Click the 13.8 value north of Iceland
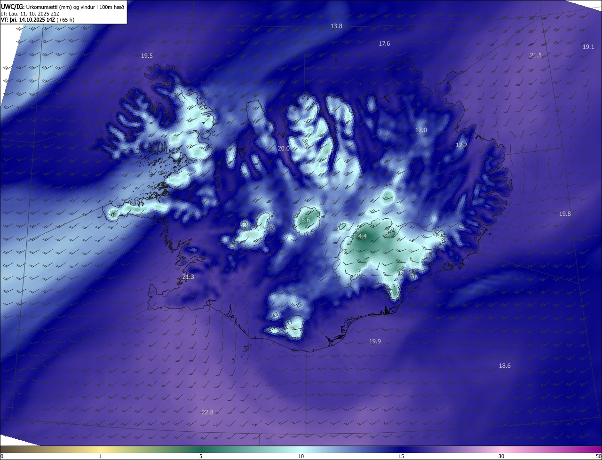This screenshot has height=460, width=602. point(336,26)
